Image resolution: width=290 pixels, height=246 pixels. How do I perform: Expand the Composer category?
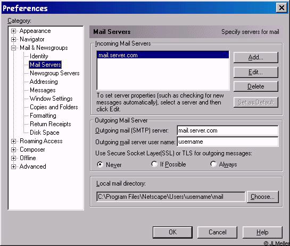click(x=13, y=150)
